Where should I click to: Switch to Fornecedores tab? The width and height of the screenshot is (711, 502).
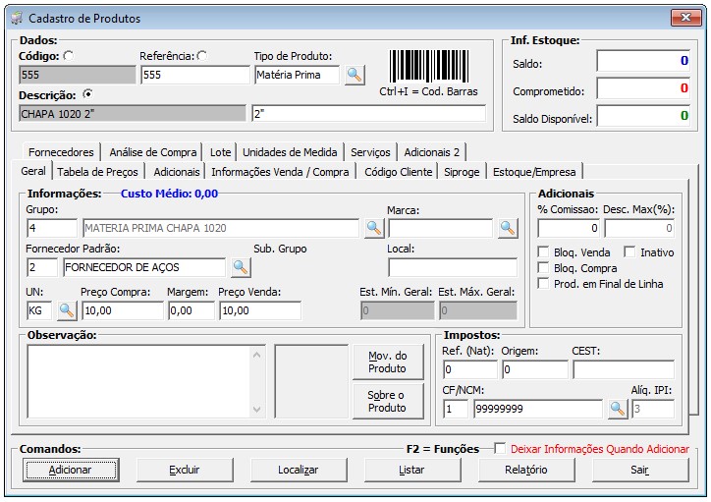(61, 152)
